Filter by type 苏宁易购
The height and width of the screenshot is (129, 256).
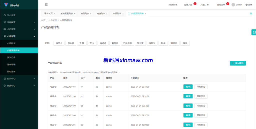(x=127, y=43)
